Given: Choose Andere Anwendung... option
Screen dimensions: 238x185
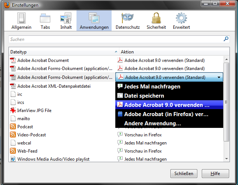Looking at the screenshot, I should point(169,123).
